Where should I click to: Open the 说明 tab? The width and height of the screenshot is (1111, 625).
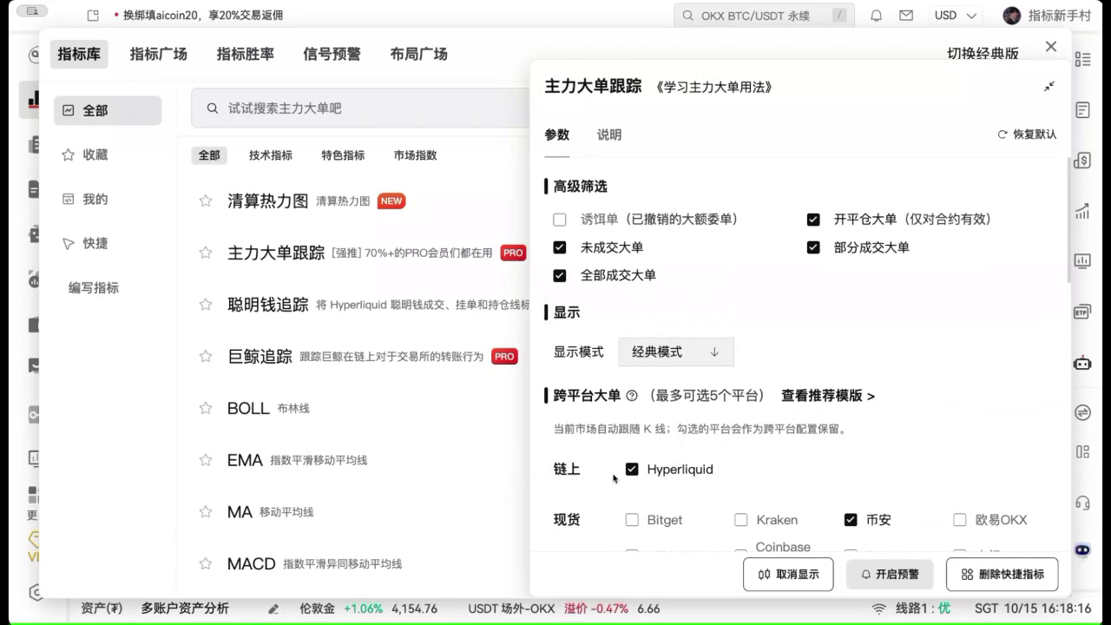point(609,135)
